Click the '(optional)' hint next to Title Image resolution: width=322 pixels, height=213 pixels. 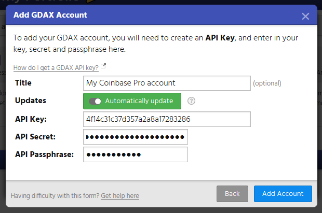click(x=267, y=83)
